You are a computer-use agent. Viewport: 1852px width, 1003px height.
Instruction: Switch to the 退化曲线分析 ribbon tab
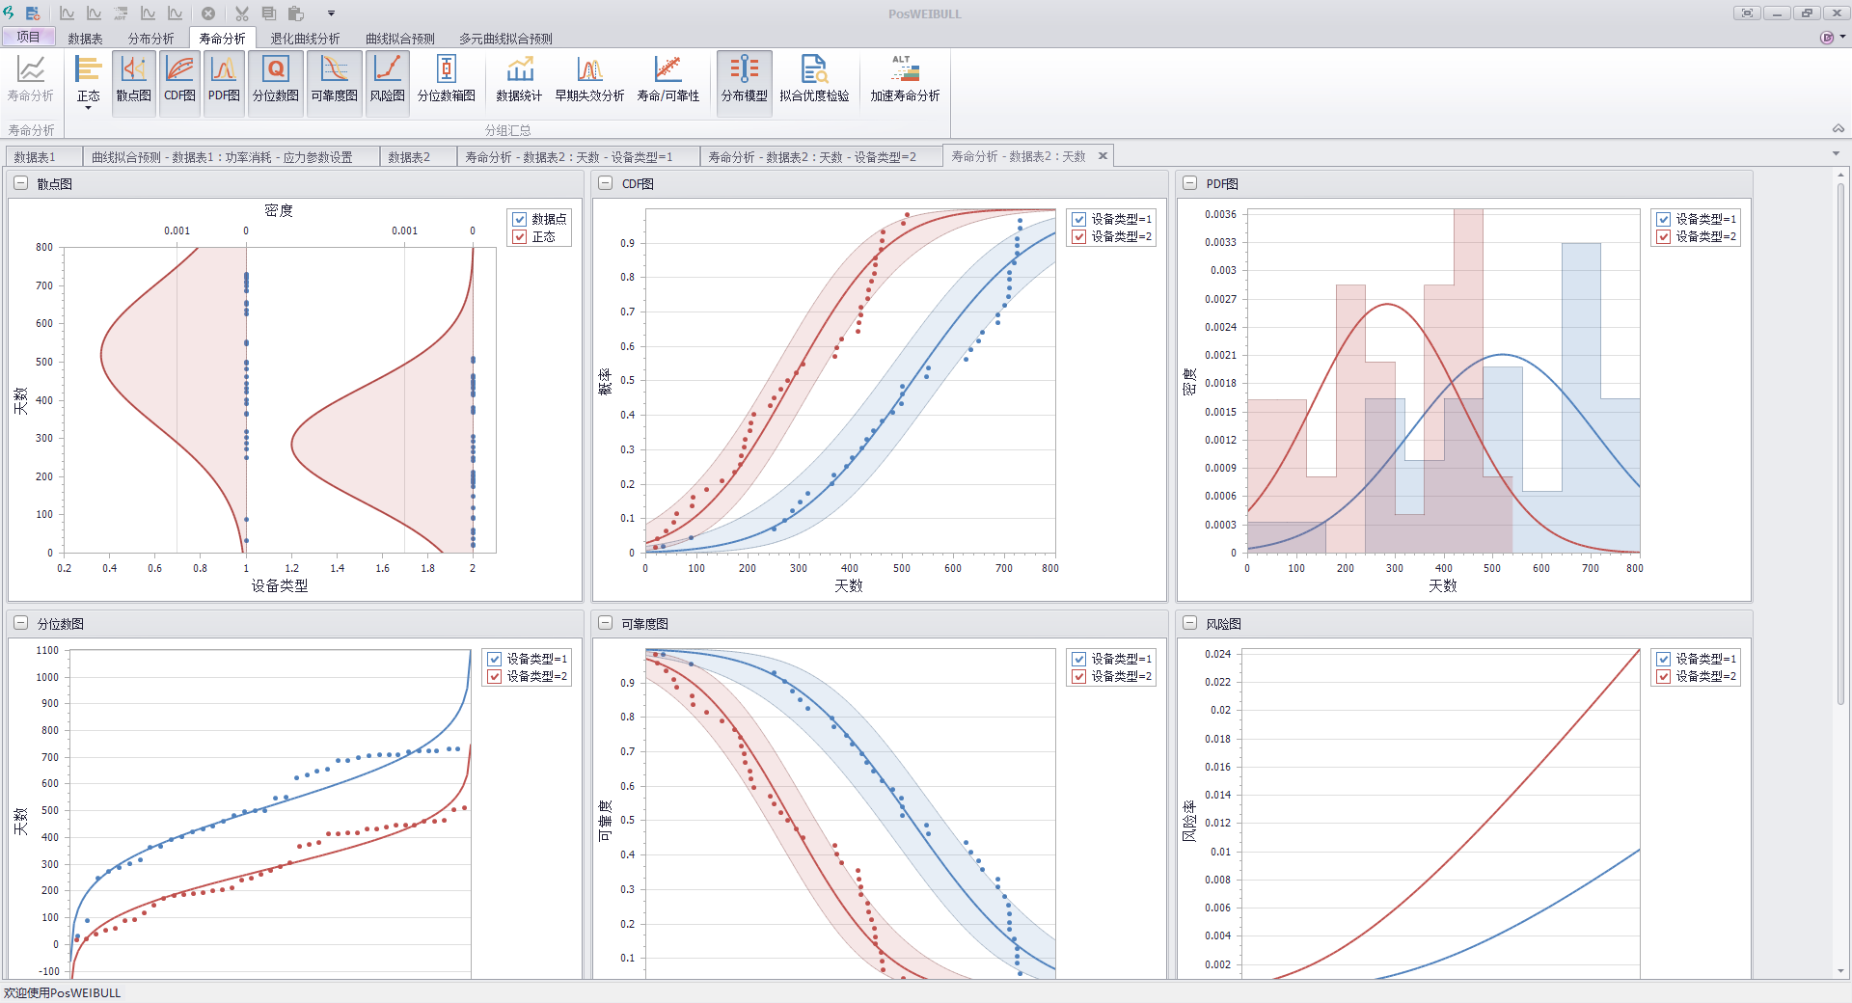305,39
